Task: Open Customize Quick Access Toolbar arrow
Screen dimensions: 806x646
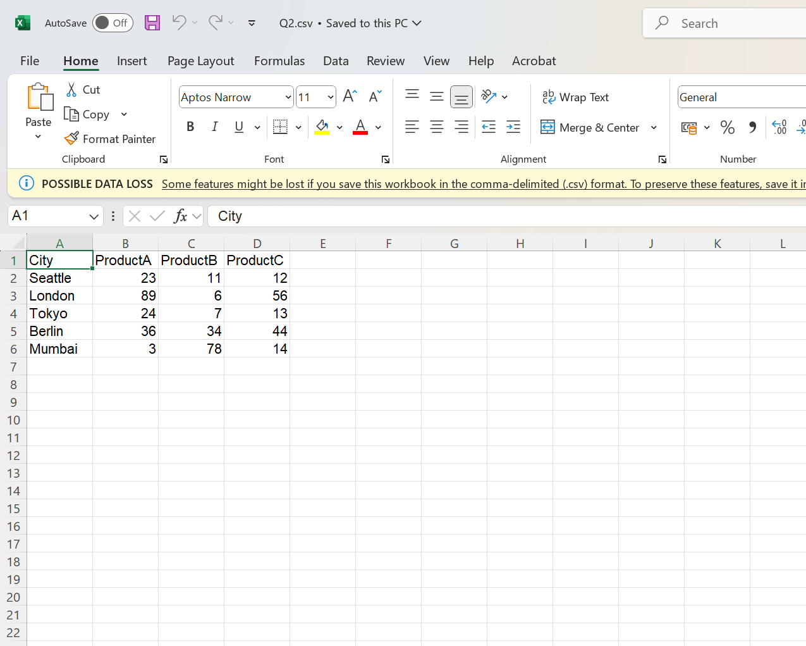Action: (x=252, y=23)
